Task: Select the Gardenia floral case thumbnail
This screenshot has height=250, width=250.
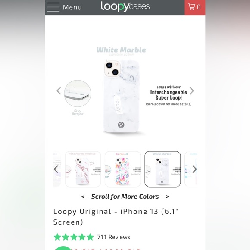Action: click(123, 169)
